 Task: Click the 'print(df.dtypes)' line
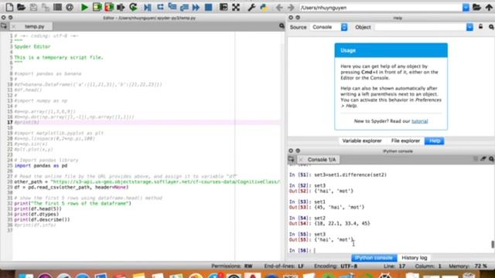pos(36,214)
